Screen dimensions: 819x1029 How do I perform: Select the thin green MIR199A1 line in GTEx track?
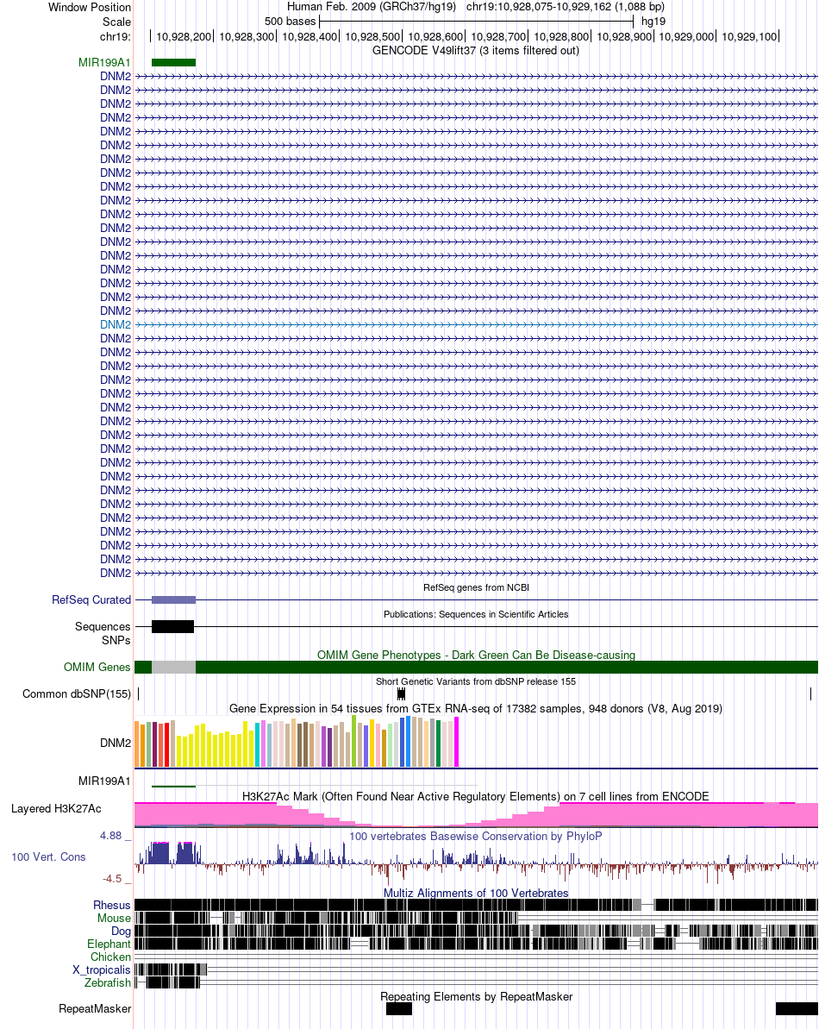[x=173, y=786]
